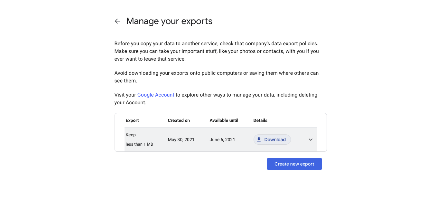This screenshot has height=205, width=446.
Task: Select the Created on column header
Action: (179, 120)
